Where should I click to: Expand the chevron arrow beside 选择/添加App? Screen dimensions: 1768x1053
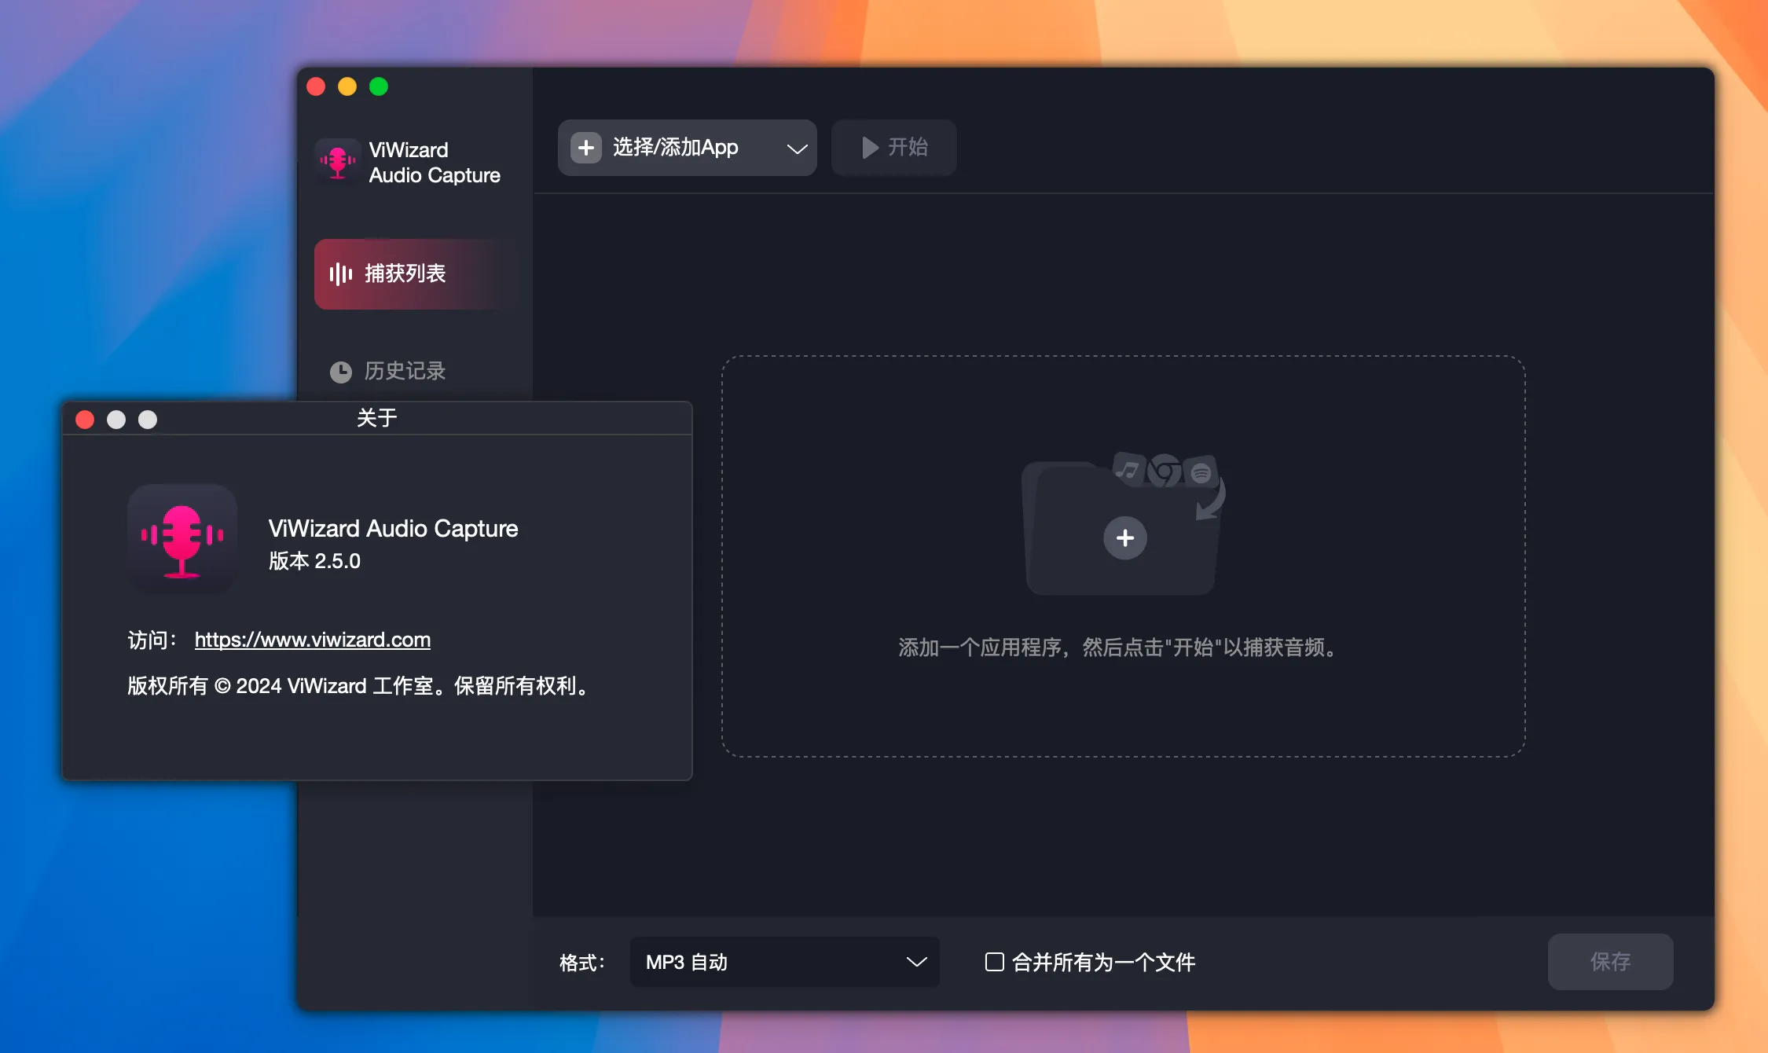[797, 149]
